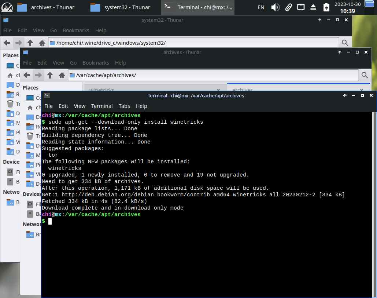This screenshot has width=377, height=298.
Task: Click the /var/cache/apt/archives/ location bar
Action: click(213, 75)
